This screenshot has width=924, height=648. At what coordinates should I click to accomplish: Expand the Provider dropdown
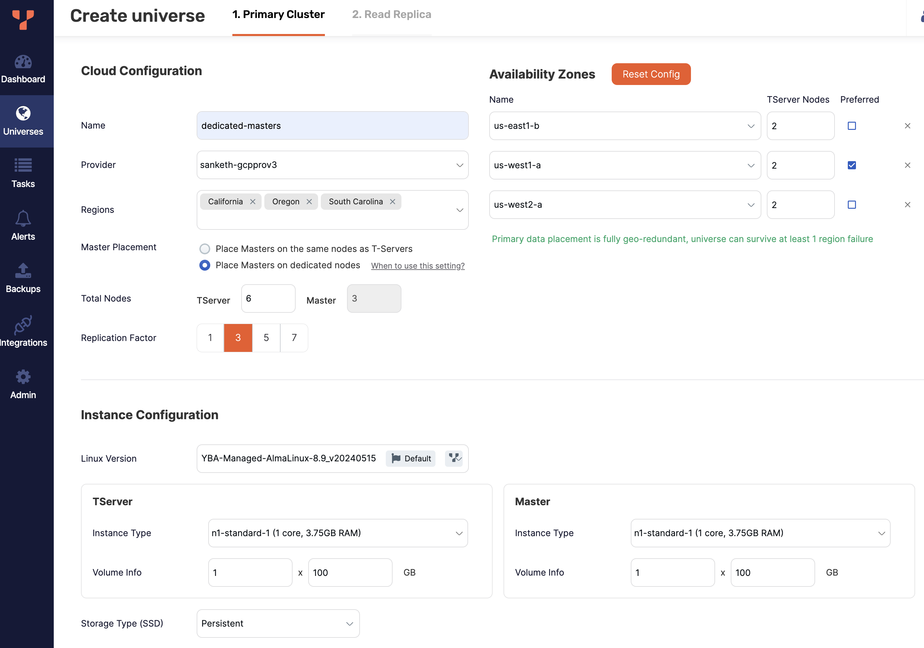[x=459, y=165]
